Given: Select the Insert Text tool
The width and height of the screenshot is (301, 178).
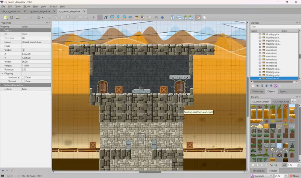Looking at the screenshot, I should coord(149,17).
